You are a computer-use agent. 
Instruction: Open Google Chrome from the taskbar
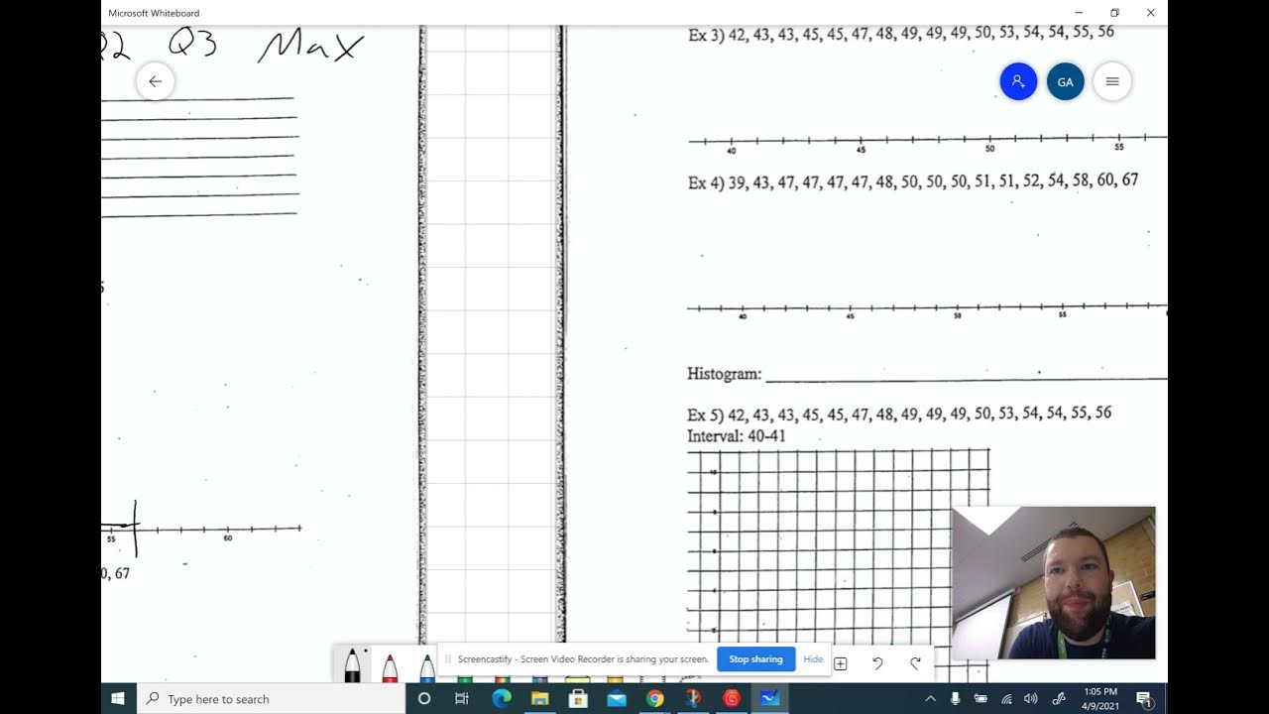pyautogui.click(x=654, y=698)
